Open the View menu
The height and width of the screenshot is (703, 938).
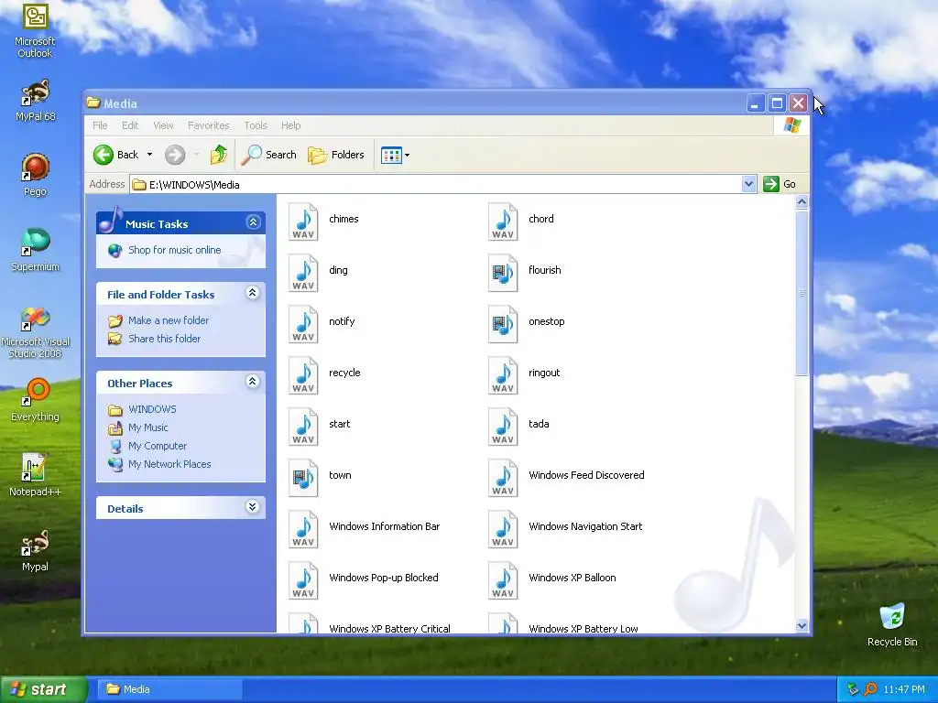[x=163, y=125]
